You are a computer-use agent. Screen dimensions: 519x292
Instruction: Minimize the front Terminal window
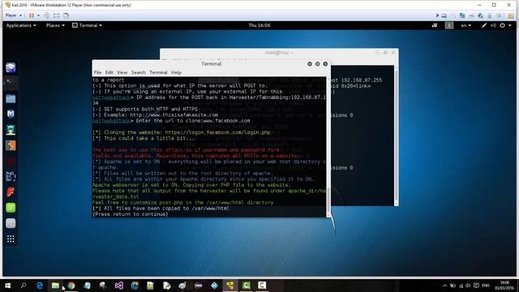click(x=310, y=64)
